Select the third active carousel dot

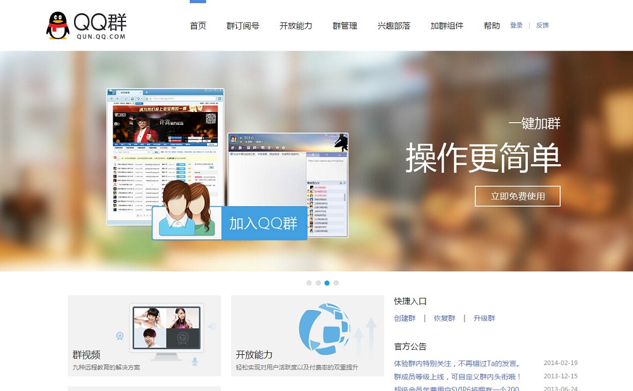[327, 283]
